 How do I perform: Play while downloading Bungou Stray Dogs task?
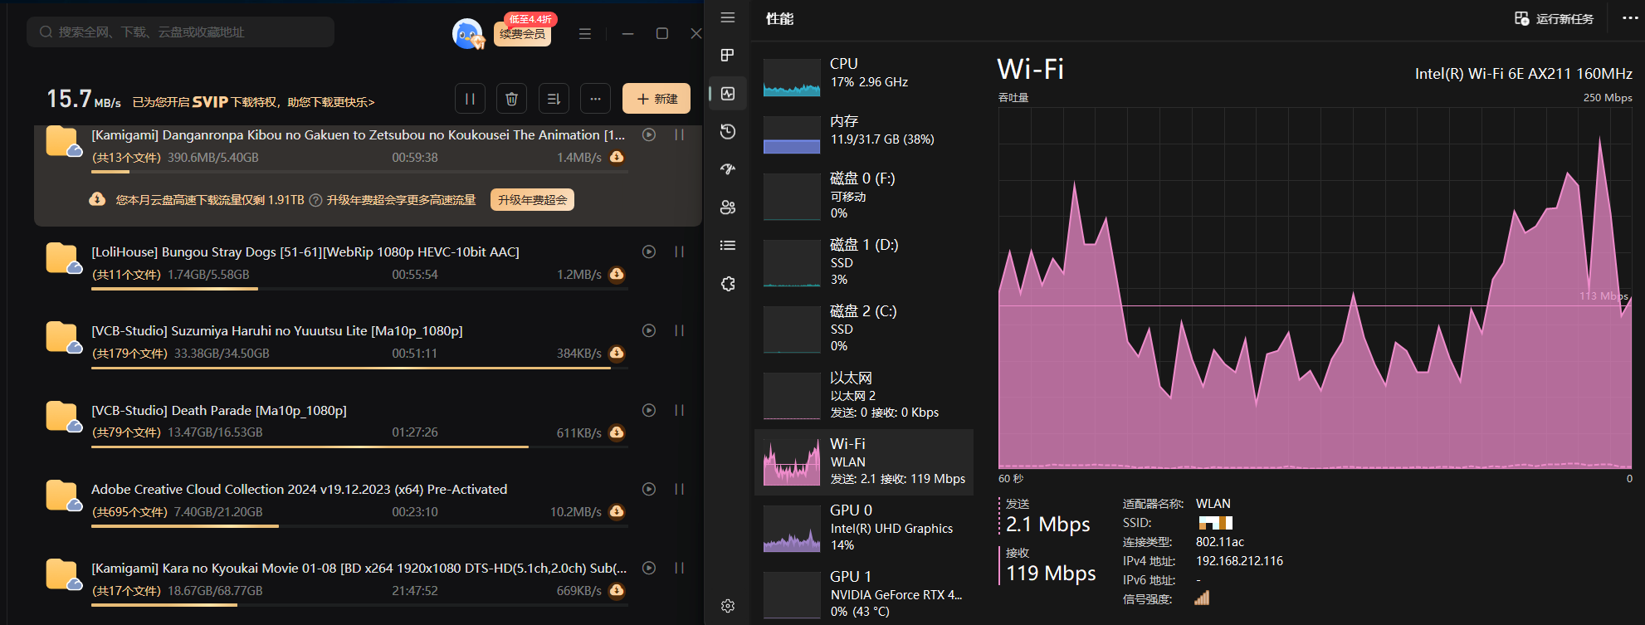[649, 251]
